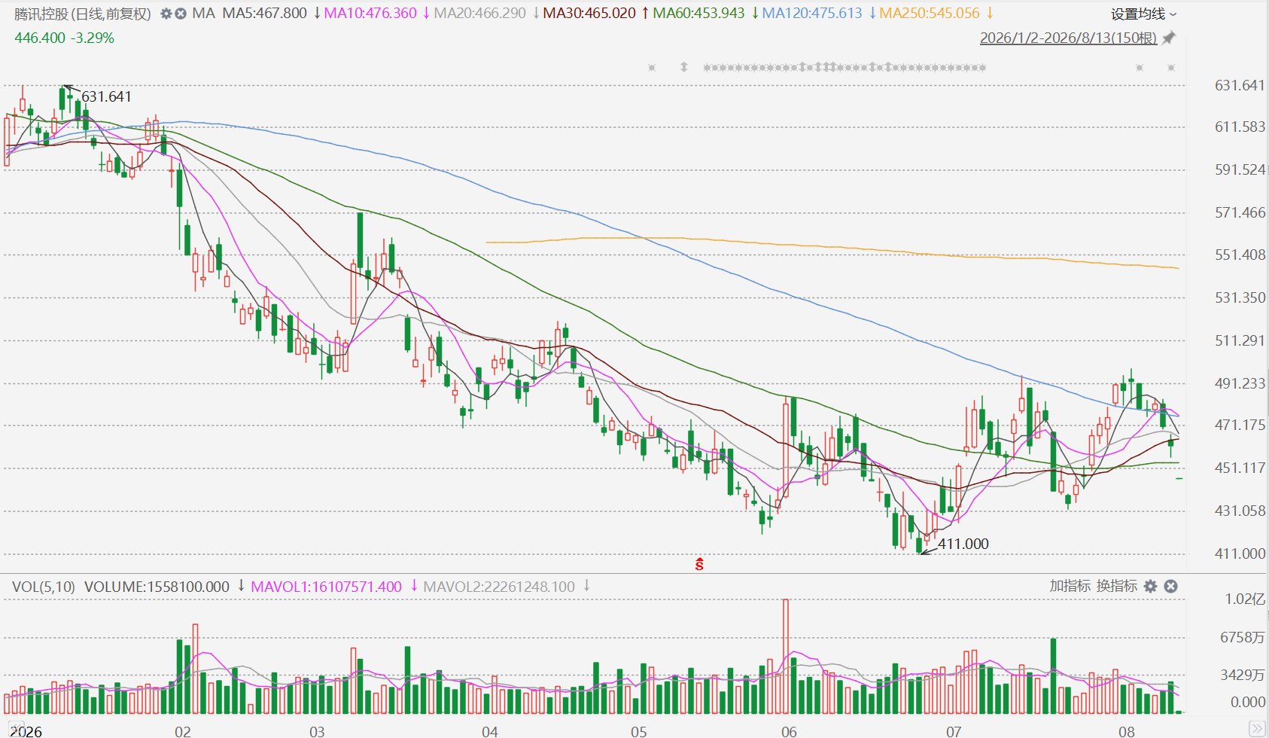Select the dark red MA30:465.020 value
1269x738 pixels.
click(589, 14)
